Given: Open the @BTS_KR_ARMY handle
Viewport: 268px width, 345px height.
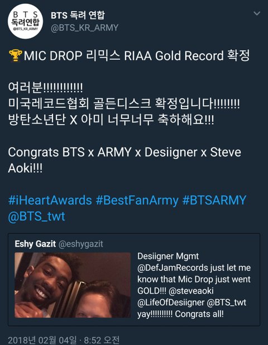Looking at the screenshot, I should (84, 28).
